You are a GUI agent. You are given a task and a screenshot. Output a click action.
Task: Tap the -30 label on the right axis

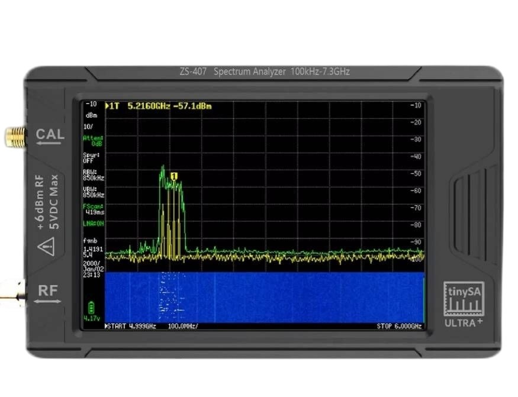[416, 140]
